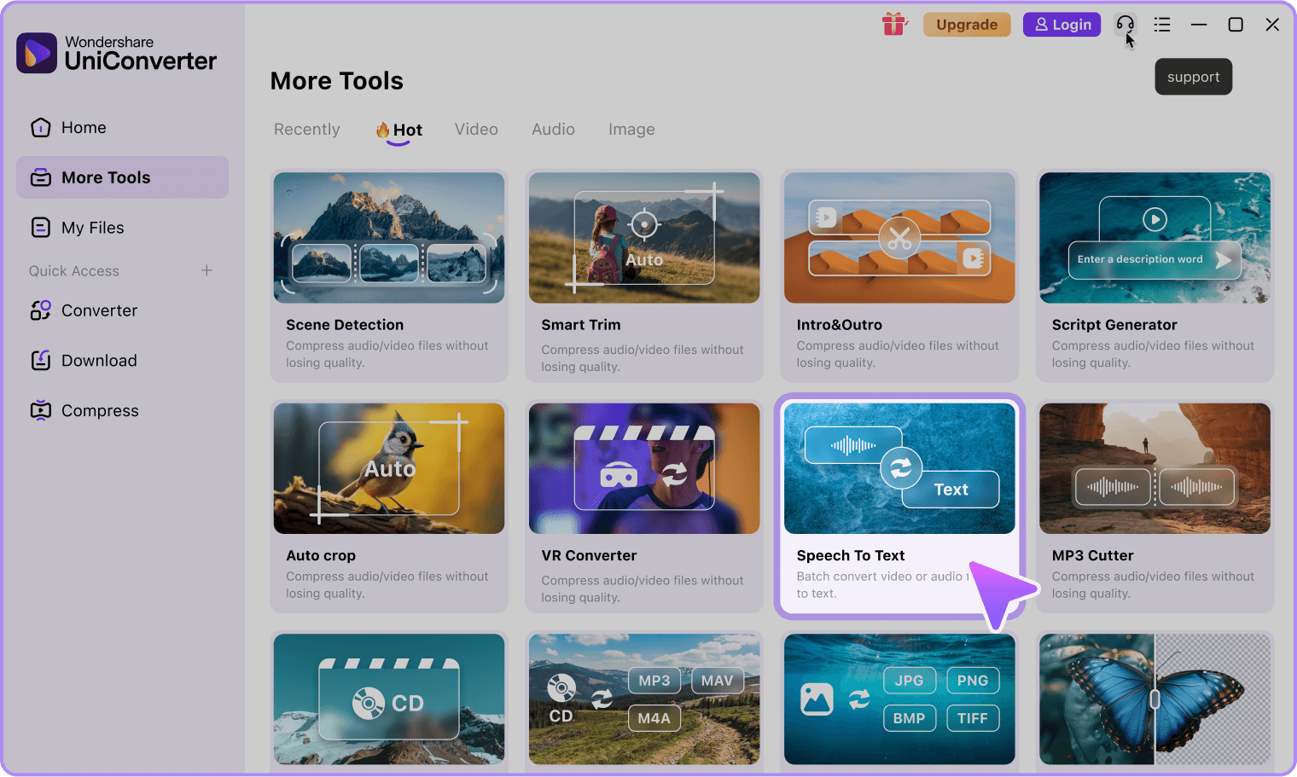Click the support headset icon

(x=1125, y=24)
